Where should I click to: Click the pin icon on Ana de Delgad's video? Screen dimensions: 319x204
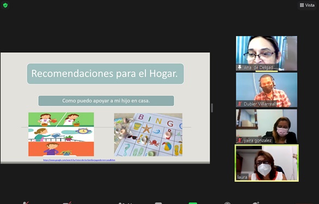[x=240, y=67]
